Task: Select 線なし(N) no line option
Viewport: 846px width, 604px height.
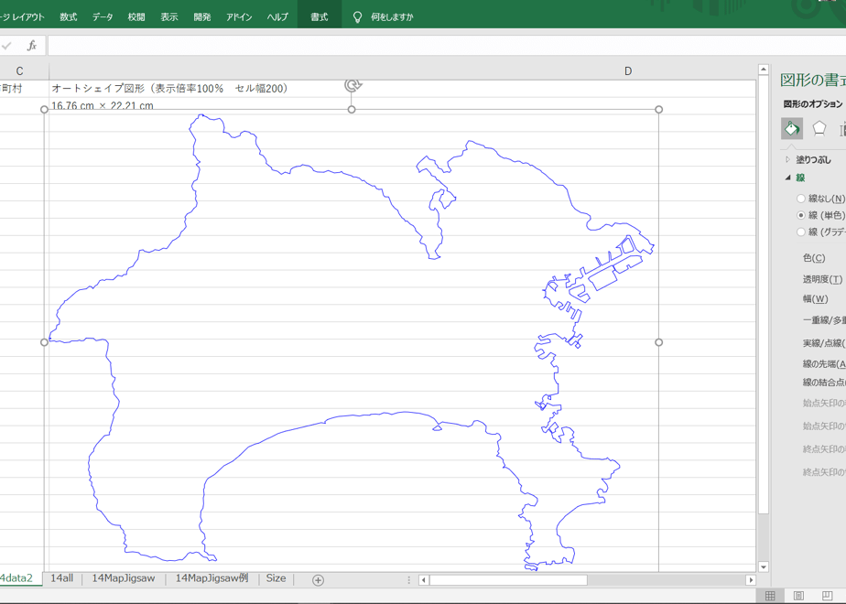Action: [820, 199]
